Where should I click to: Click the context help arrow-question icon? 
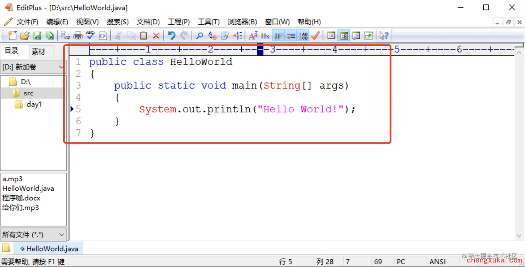384,35
